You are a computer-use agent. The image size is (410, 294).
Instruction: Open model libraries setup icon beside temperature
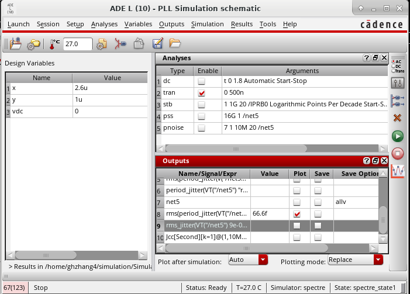101,44
